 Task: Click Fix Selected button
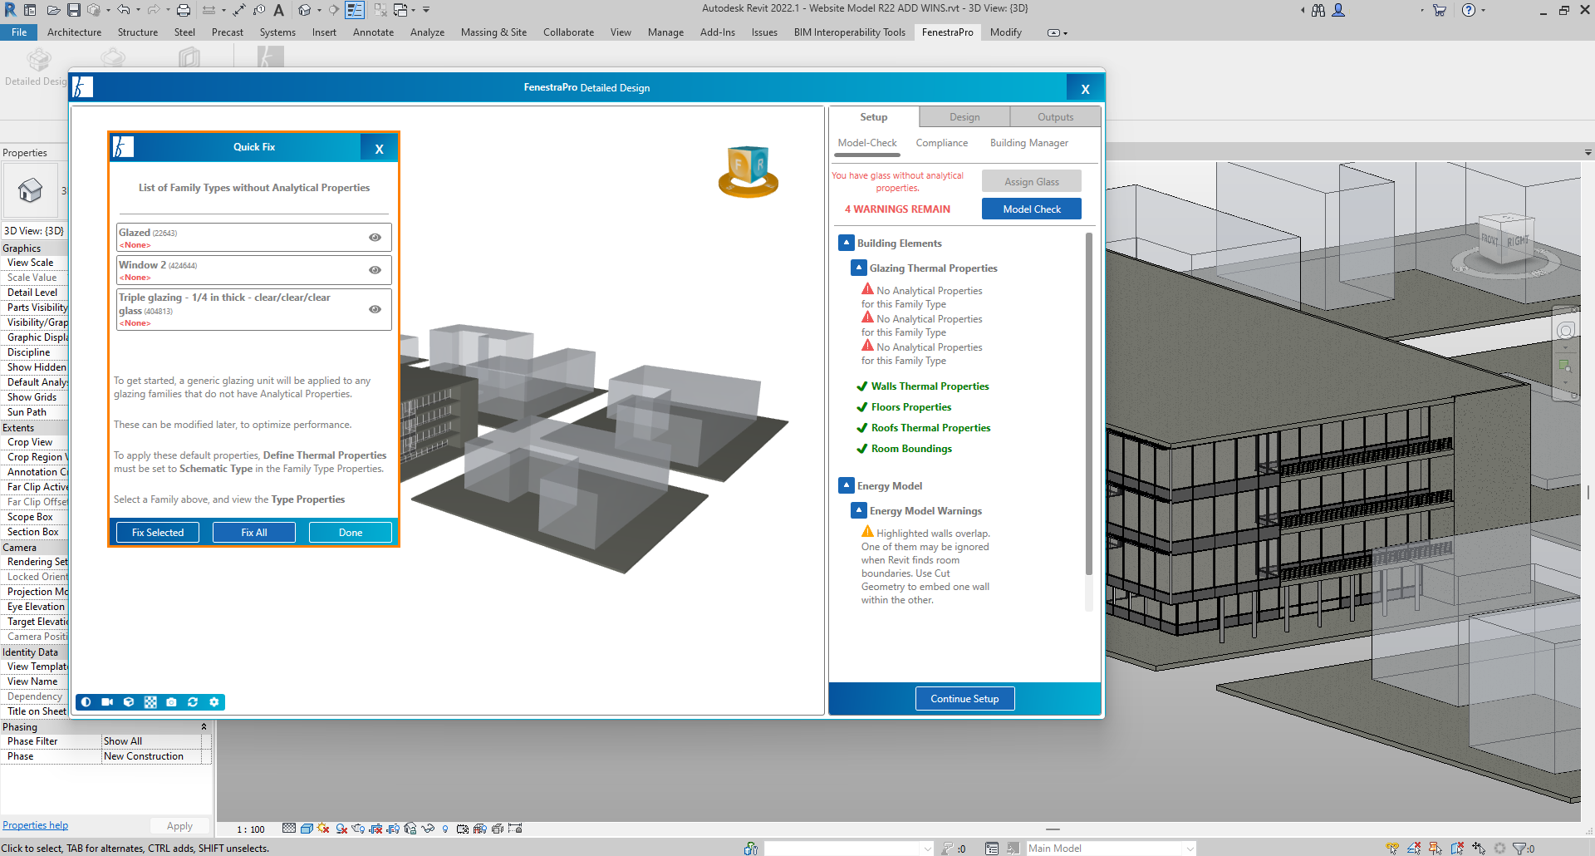tap(158, 533)
